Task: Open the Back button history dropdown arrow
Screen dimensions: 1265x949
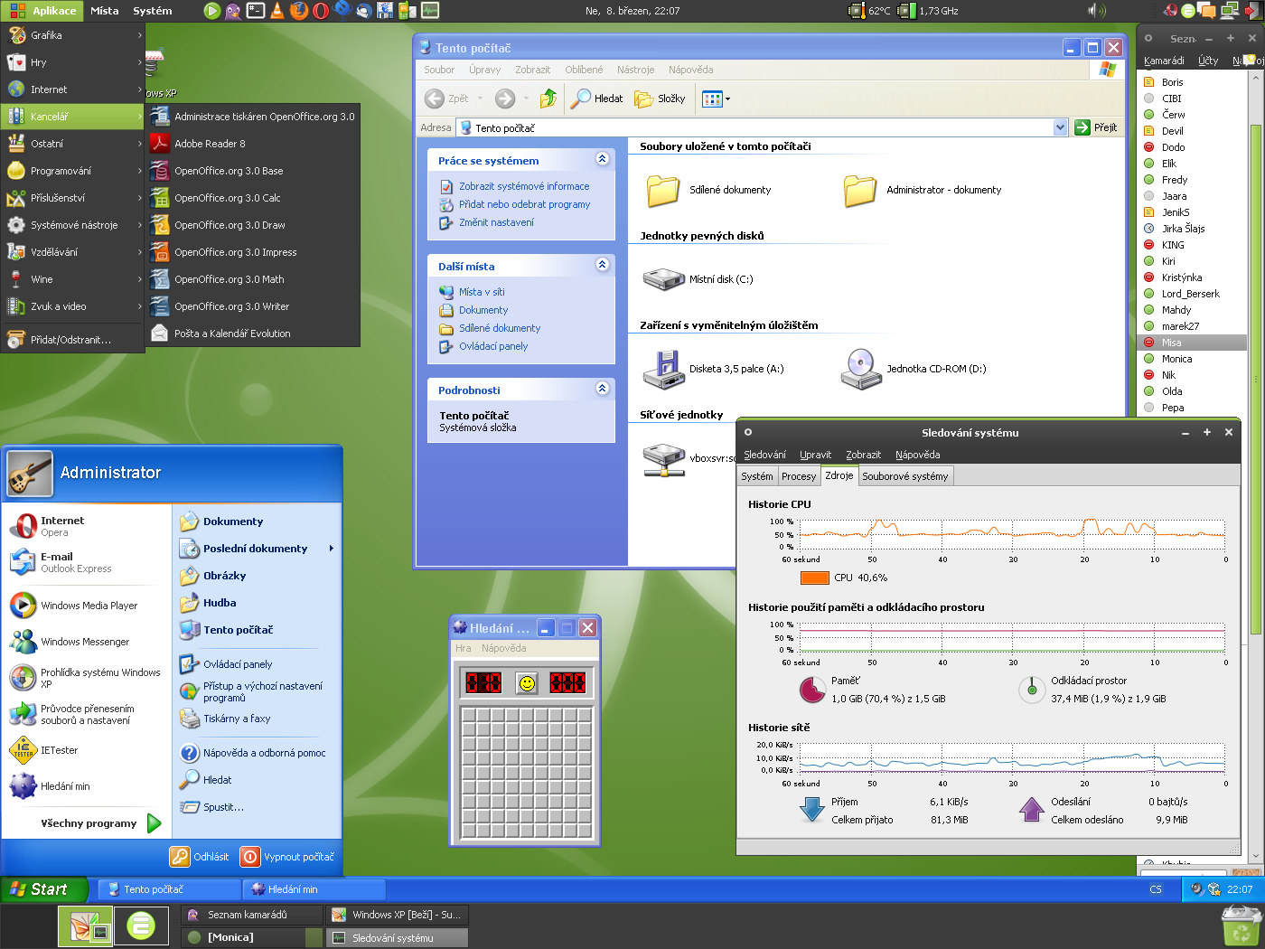Action: (x=480, y=99)
